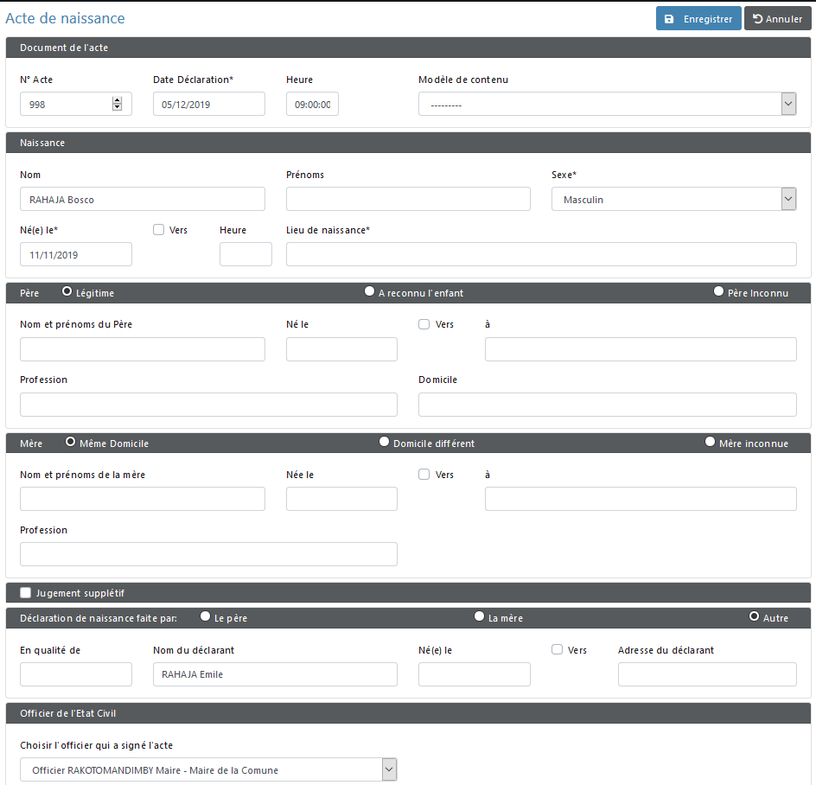Open the officer selection dropdown
Viewport: 816px width, 785px height.
pyautogui.click(x=208, y=769)
